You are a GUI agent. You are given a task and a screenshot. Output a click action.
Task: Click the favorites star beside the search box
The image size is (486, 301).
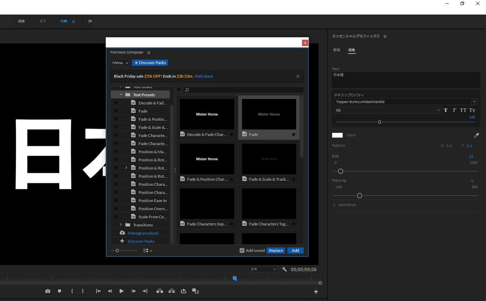(x=179, y=90)
